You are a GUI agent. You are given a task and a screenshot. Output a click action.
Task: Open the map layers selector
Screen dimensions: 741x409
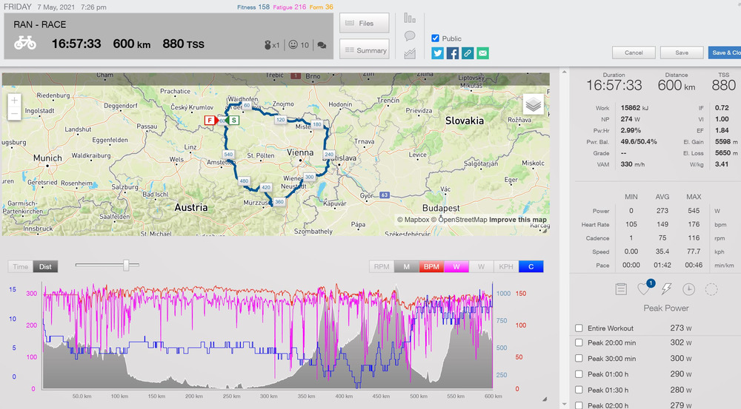pyautogui.click(x=534, y=104)
